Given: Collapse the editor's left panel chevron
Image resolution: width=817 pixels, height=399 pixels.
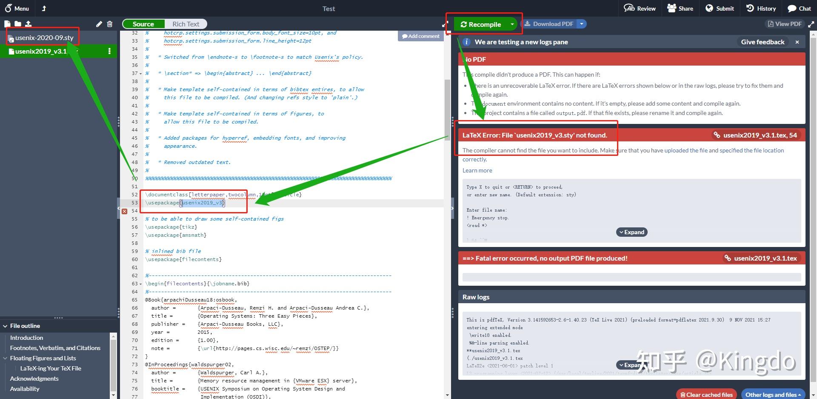Looking at the screenshot, I should pyautogui.click(x=118, y=208).
